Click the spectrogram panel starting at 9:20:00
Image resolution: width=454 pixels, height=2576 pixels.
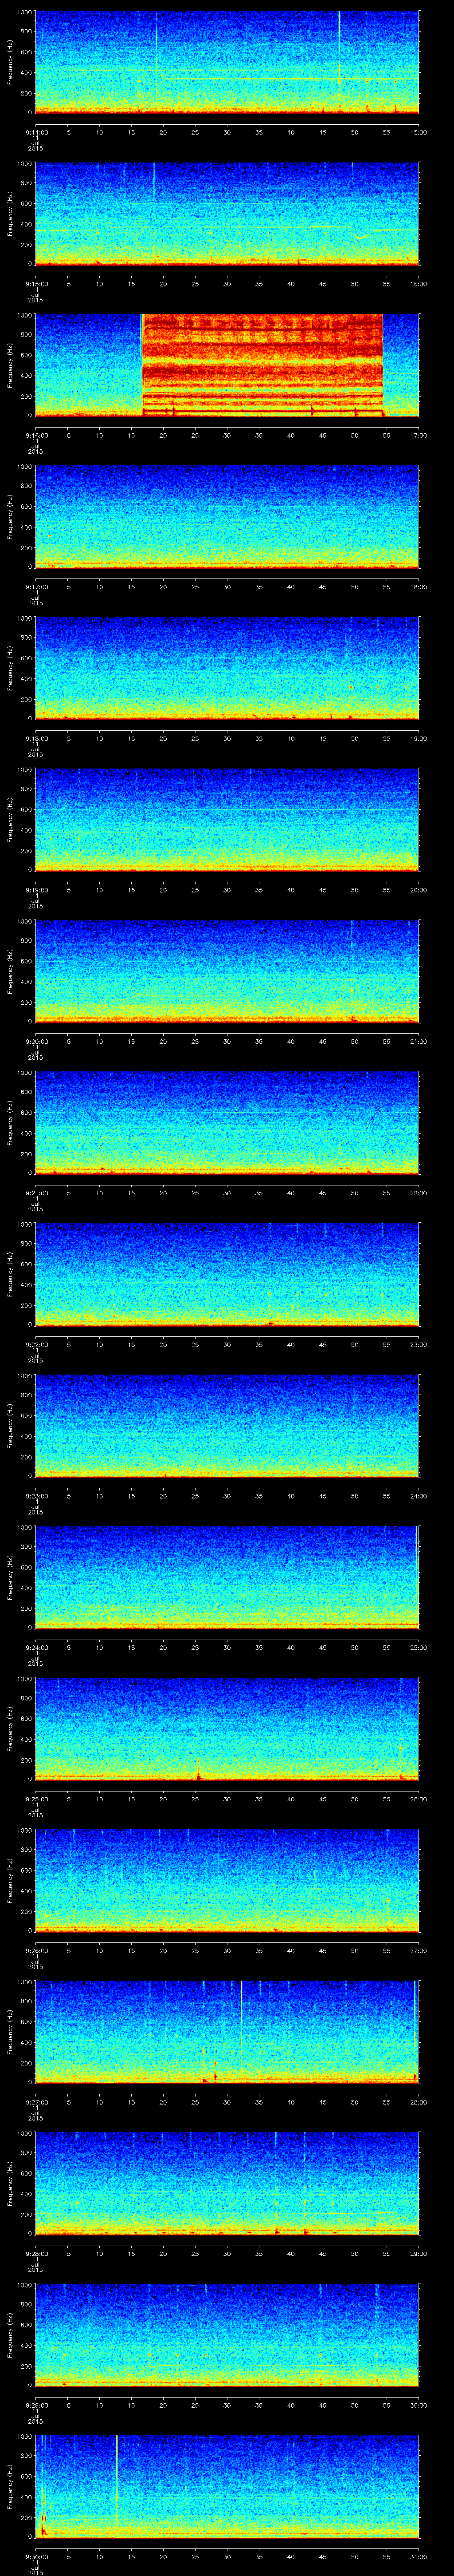227,971
